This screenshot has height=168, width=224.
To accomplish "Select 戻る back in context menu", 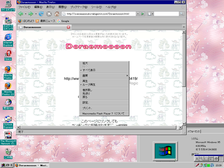I will 104,97.
